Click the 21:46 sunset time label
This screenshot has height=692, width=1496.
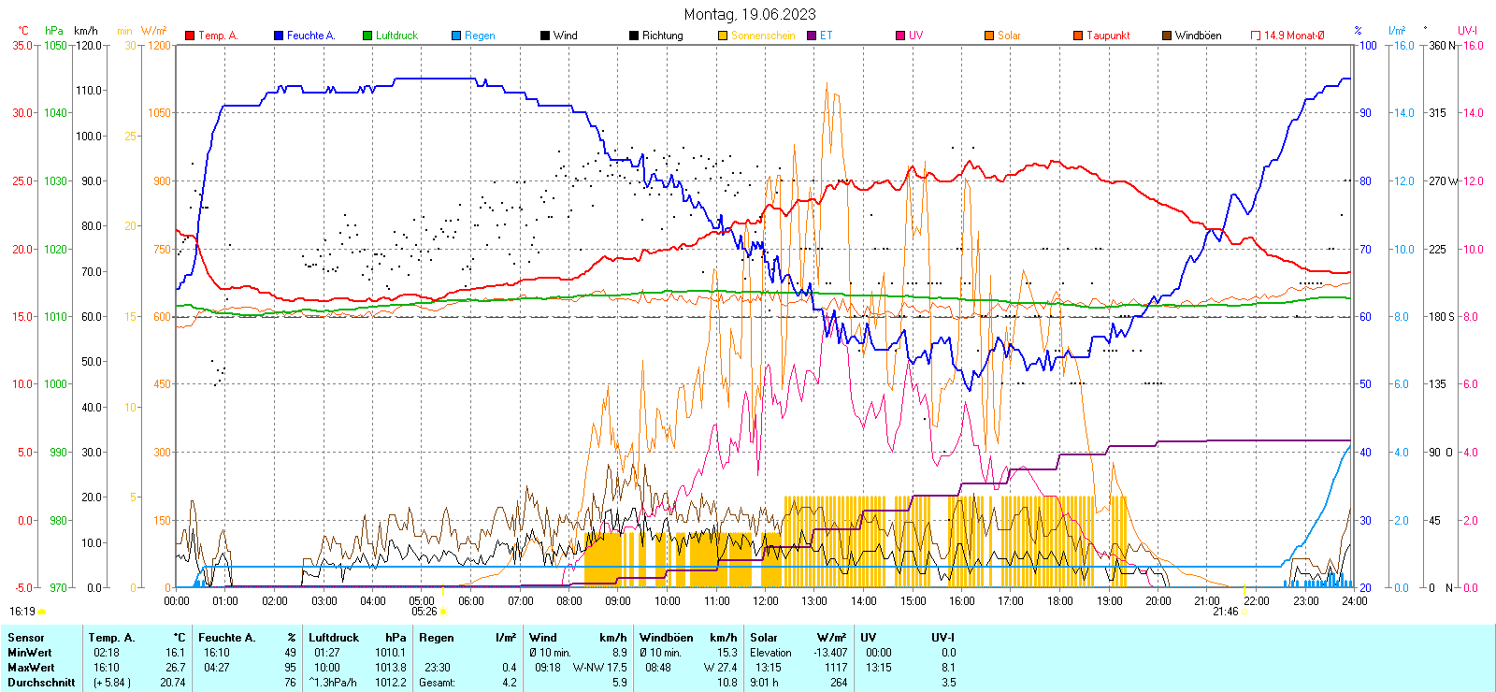[1225, 612]
